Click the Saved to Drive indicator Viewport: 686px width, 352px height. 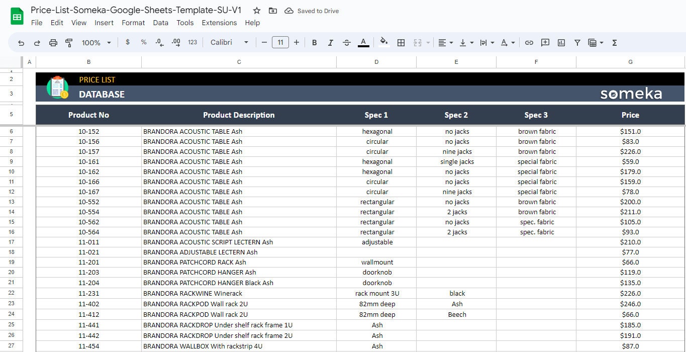click(312, 11)
